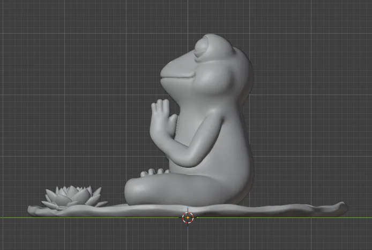This screenshot has height=250, width=372.
Task: Click the frog's closed eye
Action: pyautogui.click(x=202, y=50)
